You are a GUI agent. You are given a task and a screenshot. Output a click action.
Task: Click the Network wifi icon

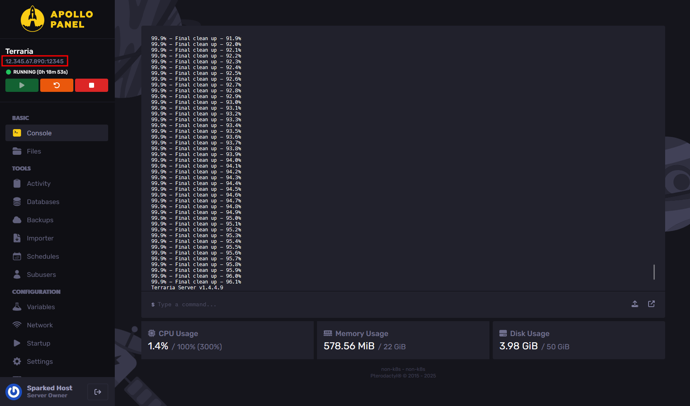pyautogui.click(x=17, y=325)
